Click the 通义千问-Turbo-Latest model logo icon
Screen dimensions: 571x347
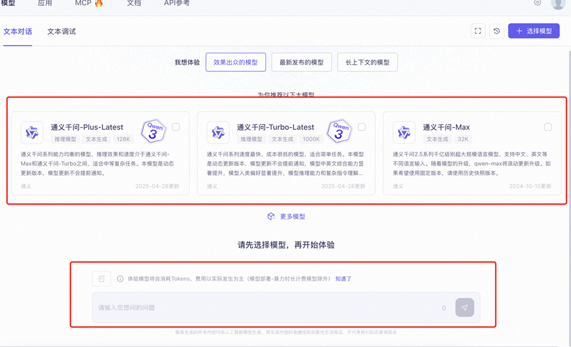point(218,132)
